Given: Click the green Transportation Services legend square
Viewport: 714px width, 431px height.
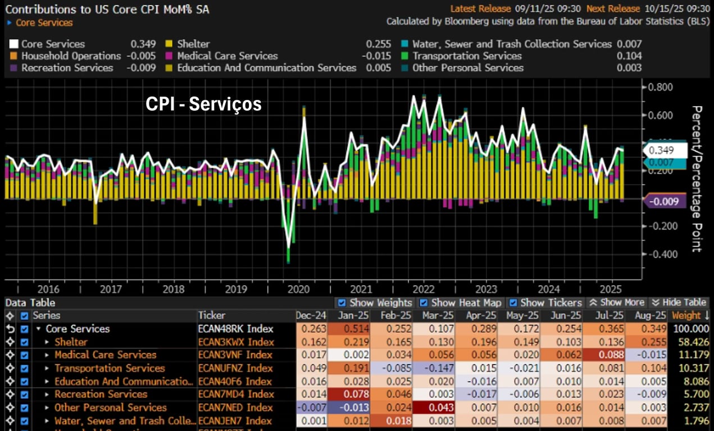Looking at the screenshot, I should (x=404, y=56).
